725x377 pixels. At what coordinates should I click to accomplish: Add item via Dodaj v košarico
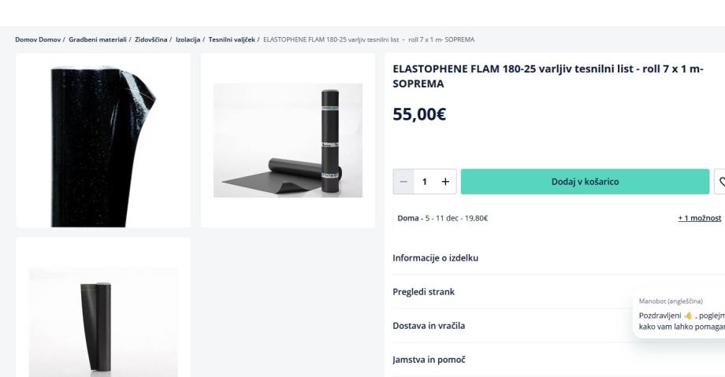(585, 182)
